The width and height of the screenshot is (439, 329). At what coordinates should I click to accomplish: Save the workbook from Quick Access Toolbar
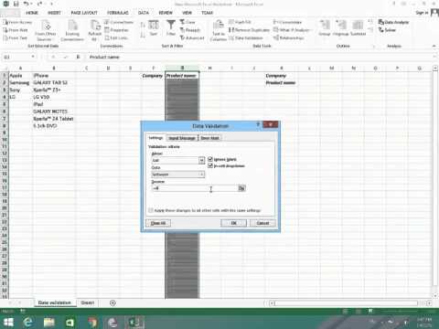16,4
